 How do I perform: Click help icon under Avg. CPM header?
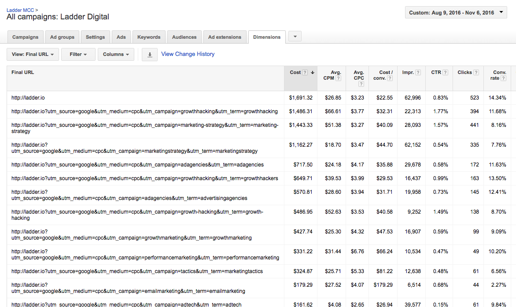pos(338,78)
